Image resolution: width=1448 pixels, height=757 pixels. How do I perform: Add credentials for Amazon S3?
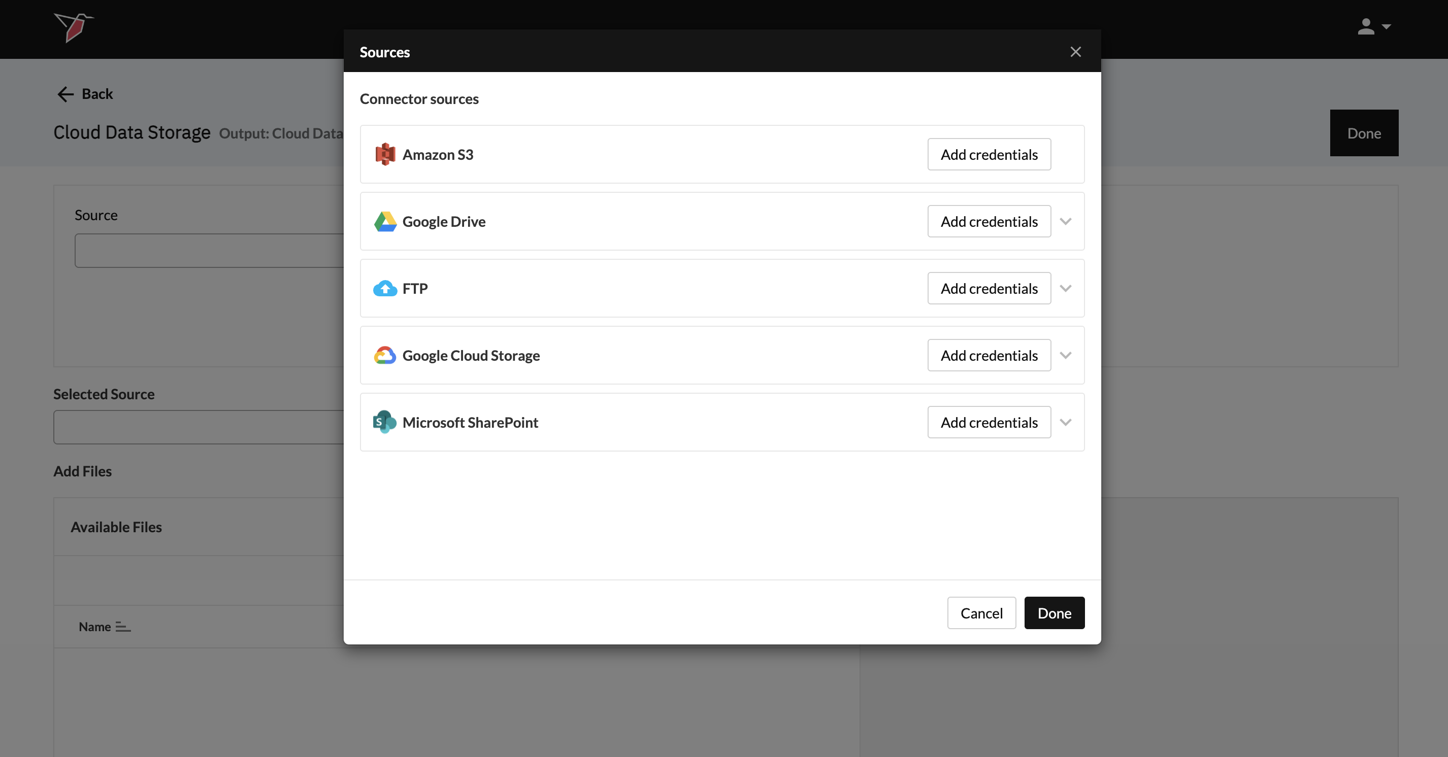click(989, 154)
